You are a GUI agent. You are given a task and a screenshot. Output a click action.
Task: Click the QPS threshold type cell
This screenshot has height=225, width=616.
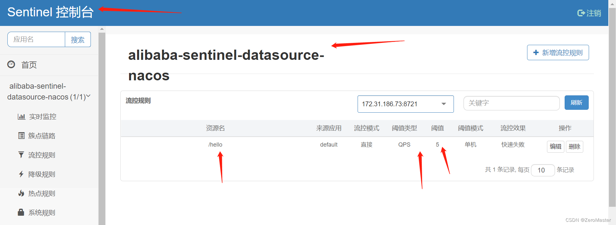[404, 145]
